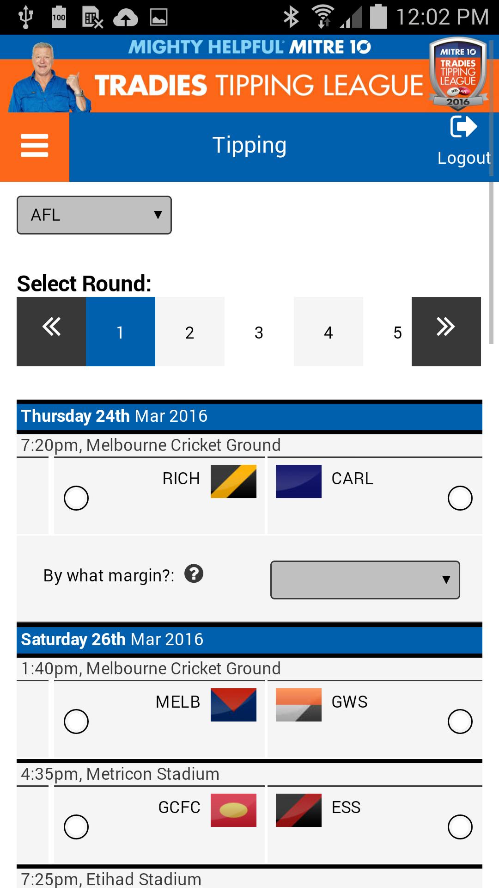Select Richmond to win the Thursday match
Screen dimensions: 499x888
pyautogui.click(x=77, y=498)
